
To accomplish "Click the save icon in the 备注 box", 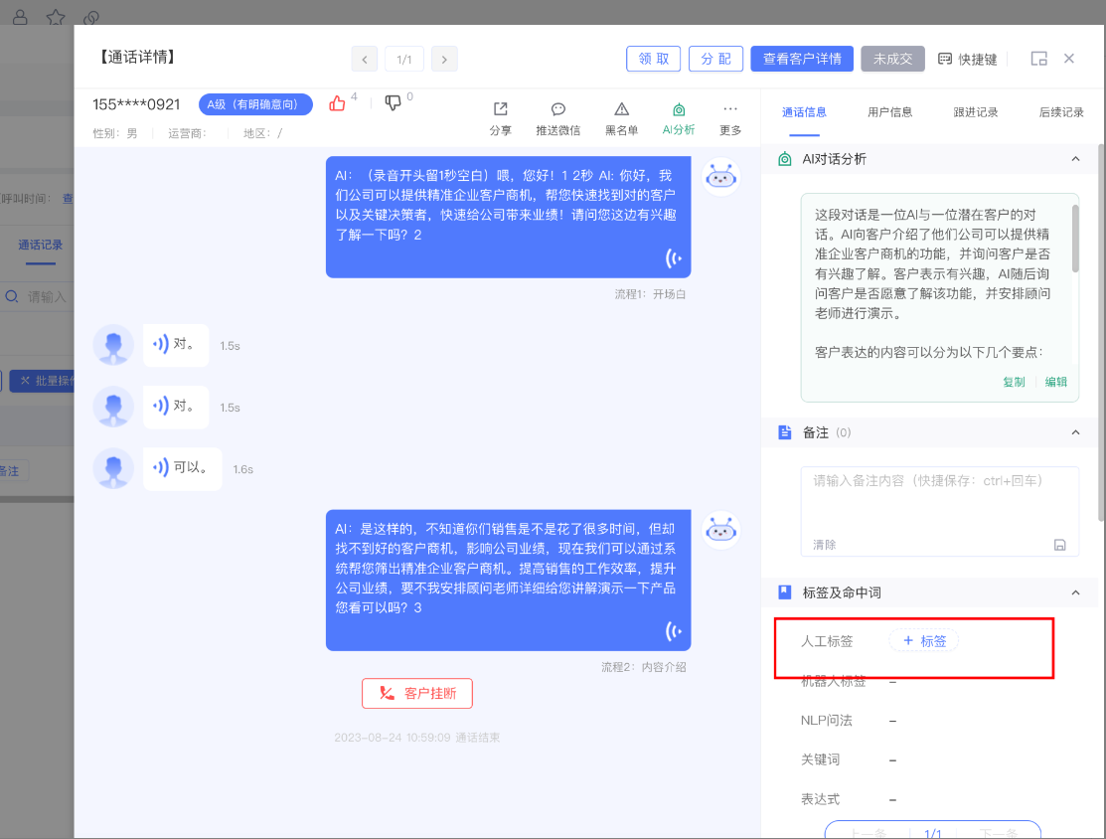I will [1059, 545].
